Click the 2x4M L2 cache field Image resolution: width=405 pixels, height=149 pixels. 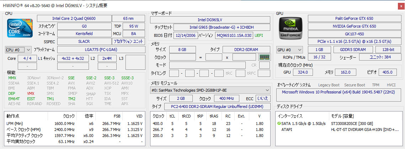point(107,58)
